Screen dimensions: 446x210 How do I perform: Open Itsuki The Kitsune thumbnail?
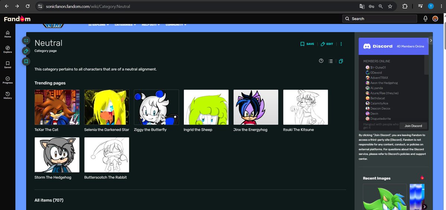point(306,107)
